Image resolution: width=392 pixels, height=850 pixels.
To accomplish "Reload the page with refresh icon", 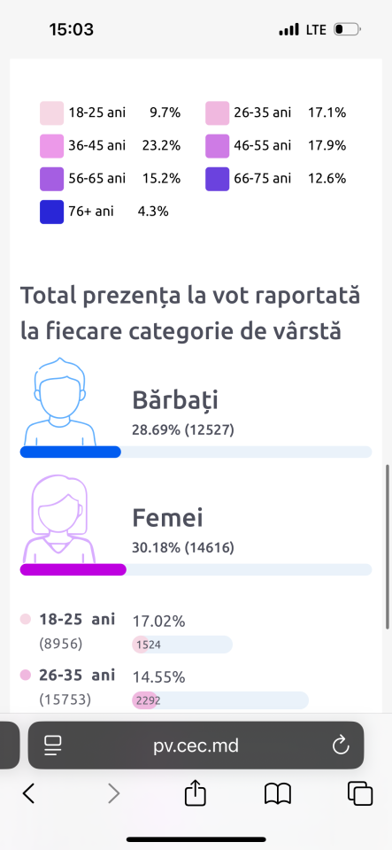I will point(341,746).
